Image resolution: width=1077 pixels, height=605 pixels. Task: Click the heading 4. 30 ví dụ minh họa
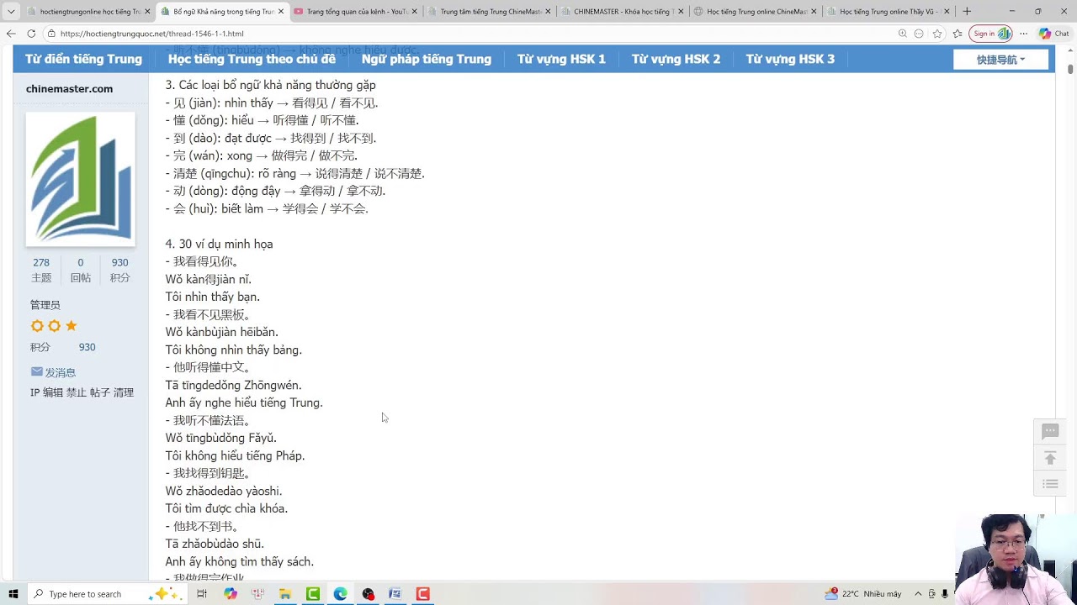click(219, 244)
